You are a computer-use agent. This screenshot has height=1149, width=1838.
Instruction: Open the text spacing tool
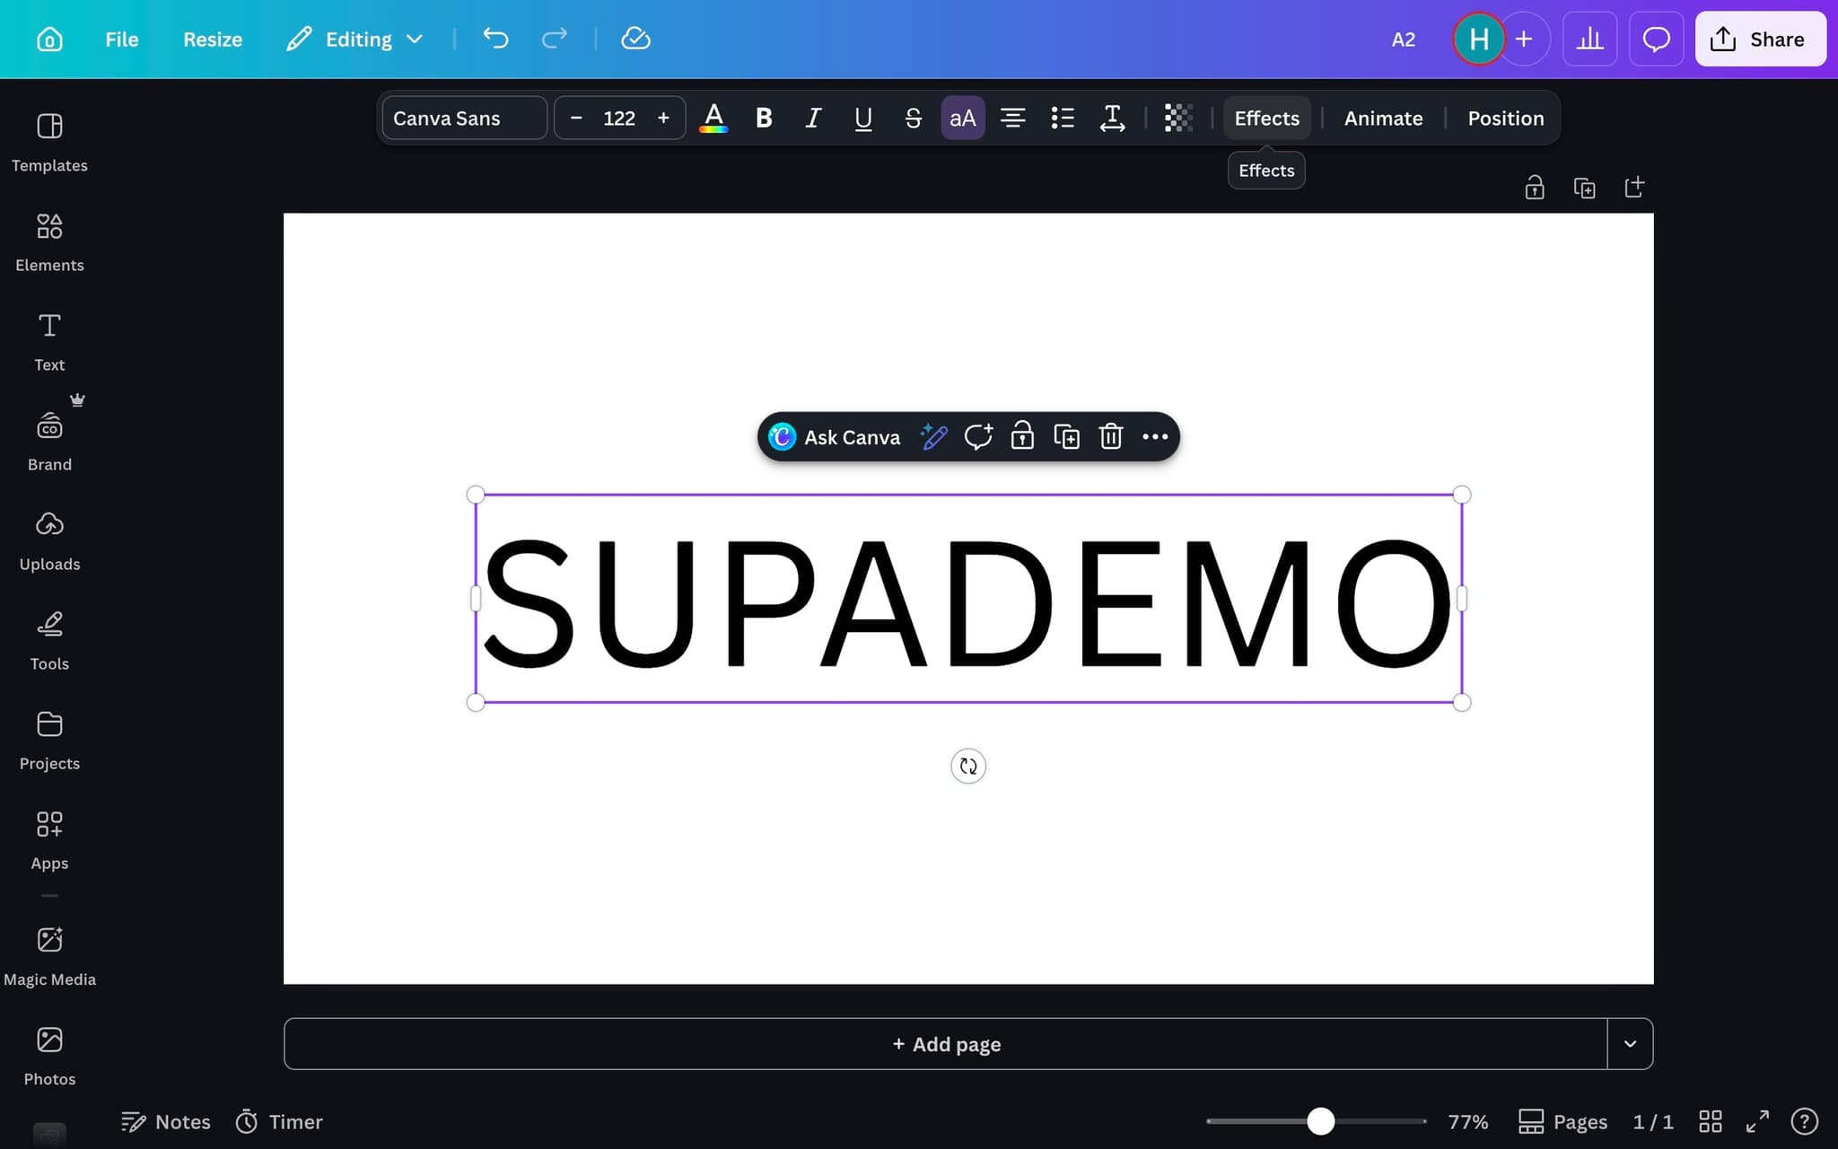tap(1112, 118)
